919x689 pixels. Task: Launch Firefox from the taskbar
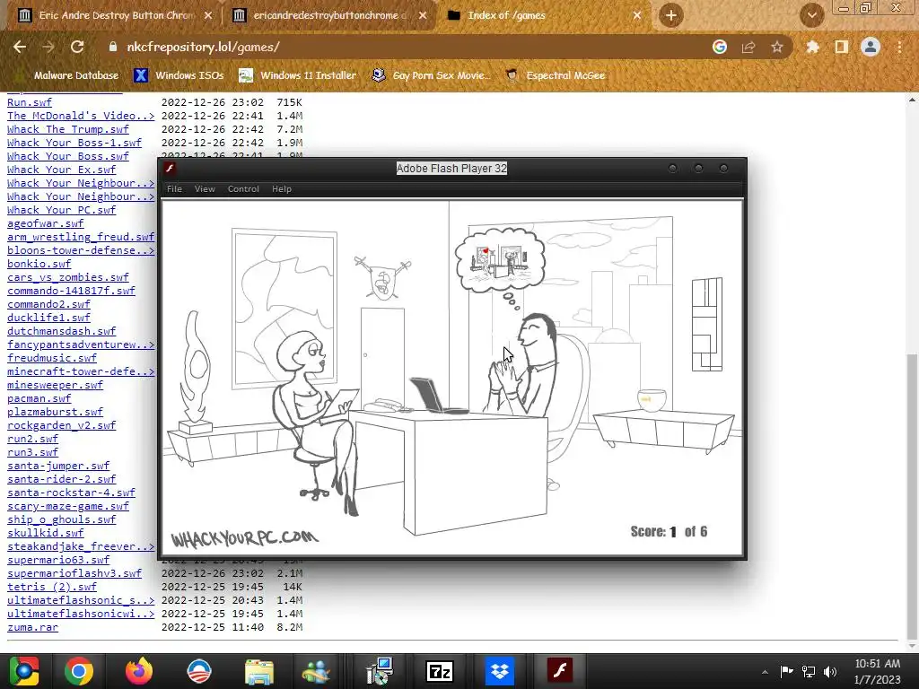pos(139,671)
